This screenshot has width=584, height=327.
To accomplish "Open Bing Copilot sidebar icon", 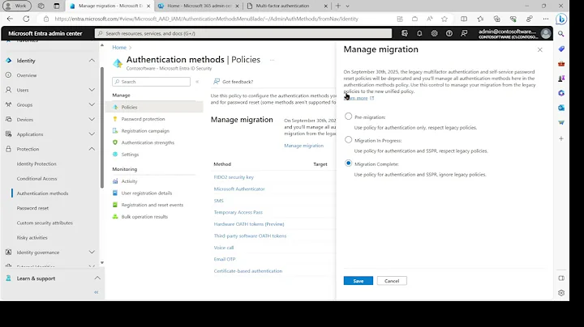I will pyautogui.click(x=561, y=19).
